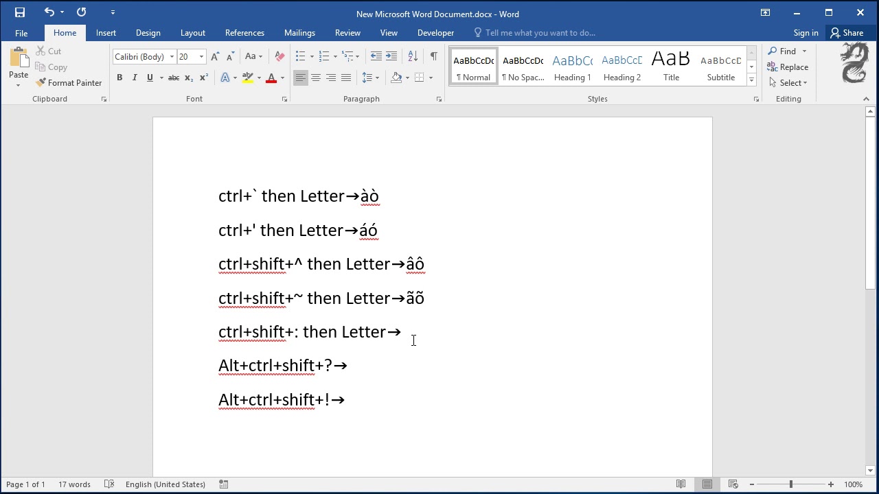Open the font size dropdown arrow

(x=201, y=57)
